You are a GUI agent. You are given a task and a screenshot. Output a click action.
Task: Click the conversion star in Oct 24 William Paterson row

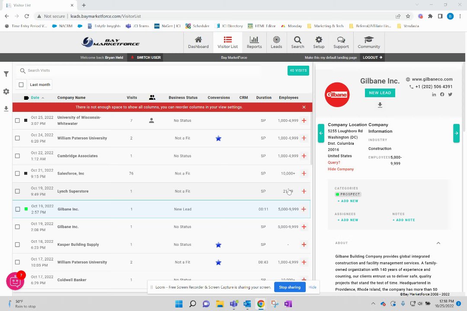coord(218,138)
